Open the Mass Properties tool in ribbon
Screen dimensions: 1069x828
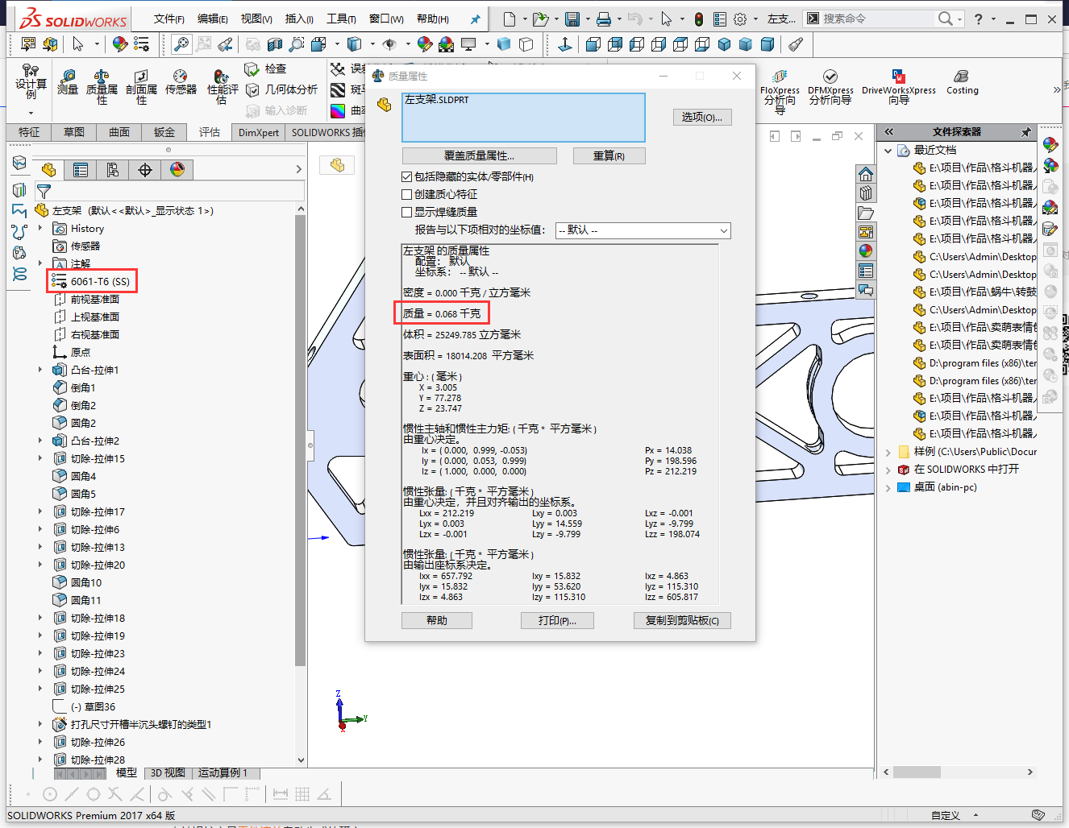102,84
